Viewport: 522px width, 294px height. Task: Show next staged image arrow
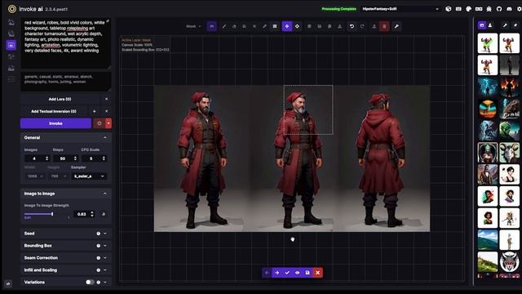click(277, 273)
